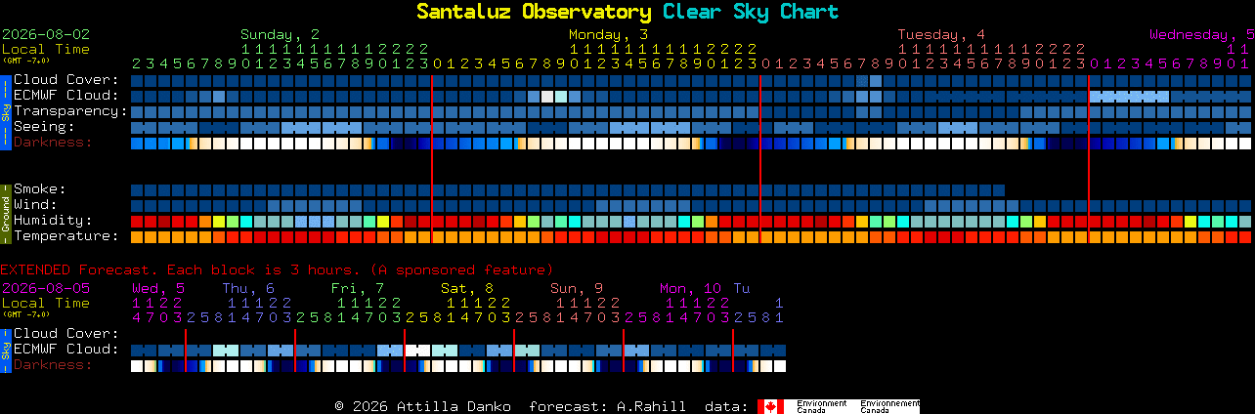
Task: Click the Monday, 3 day header
Action: click(x=608, y=34)
